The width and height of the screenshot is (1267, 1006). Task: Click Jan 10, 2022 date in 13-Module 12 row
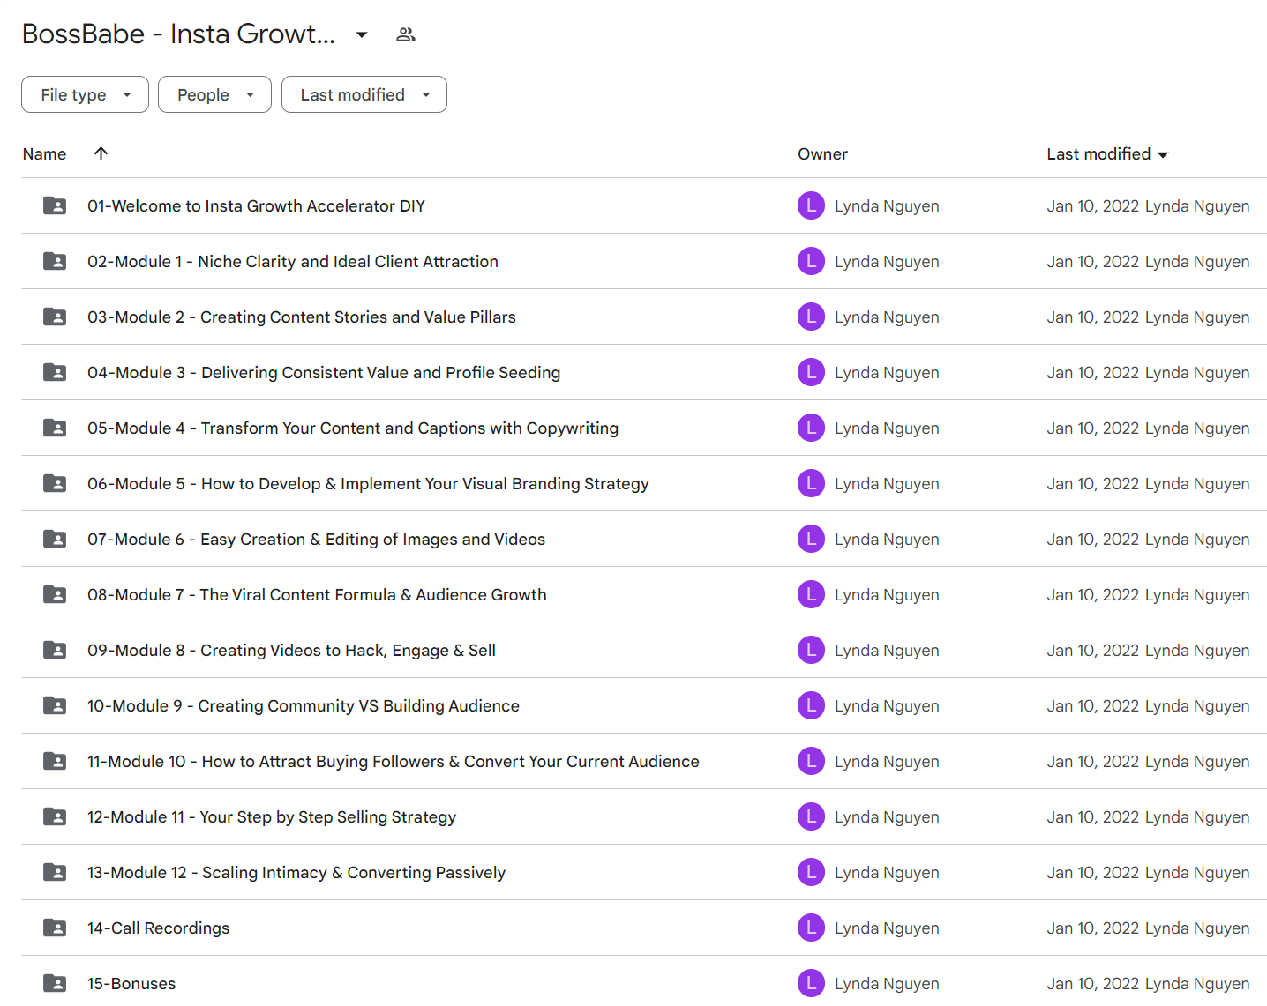(1092, 872)
